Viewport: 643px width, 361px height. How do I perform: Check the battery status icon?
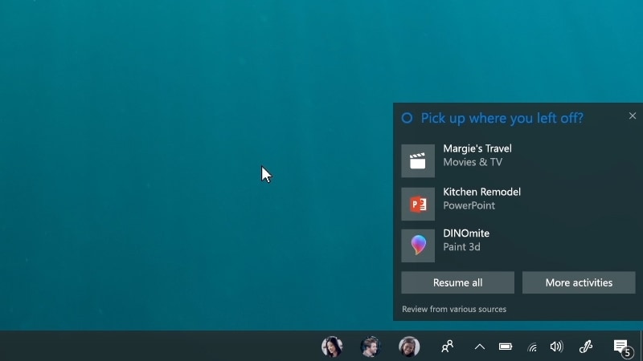(506, 347)
